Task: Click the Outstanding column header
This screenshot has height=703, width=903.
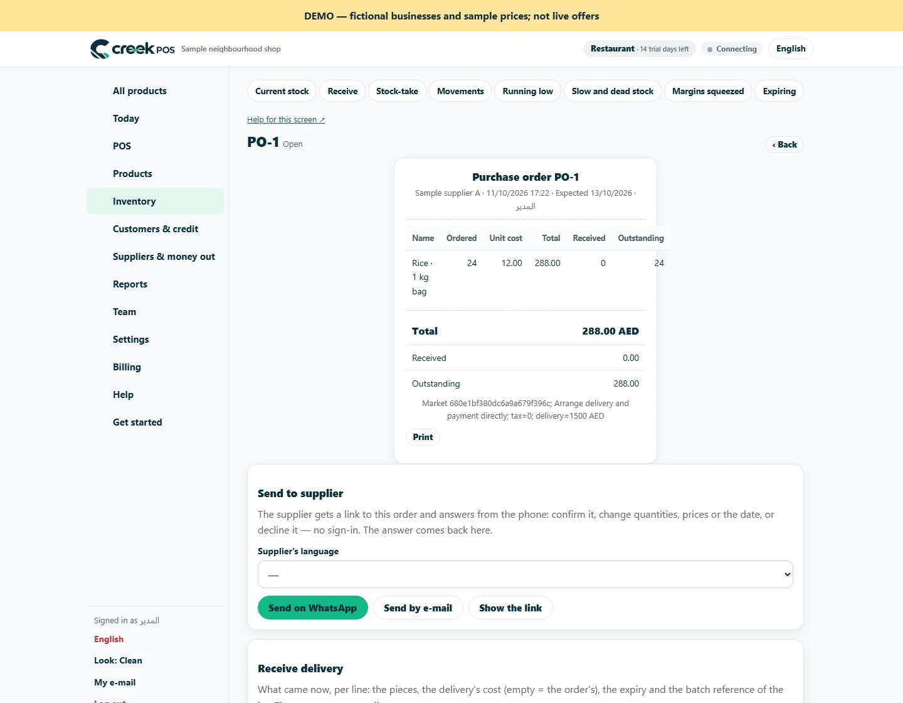Action: (x=641, y=238)
